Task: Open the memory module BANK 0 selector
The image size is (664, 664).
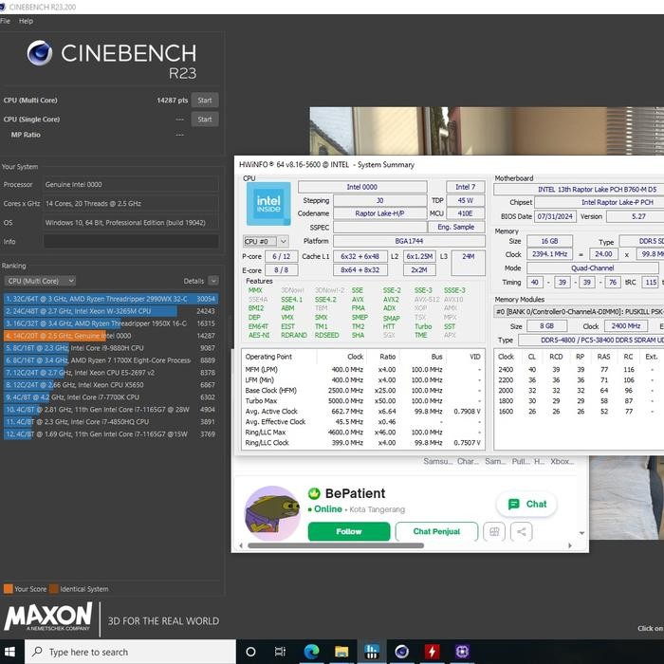Action: [x=579, y=312]
